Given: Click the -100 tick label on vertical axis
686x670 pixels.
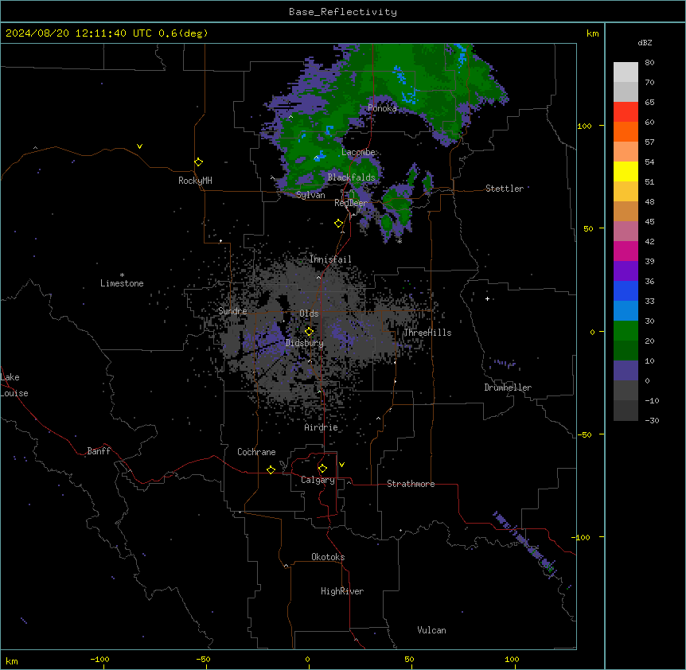Looking at the screenshot, I should click(x=583, y=537).
